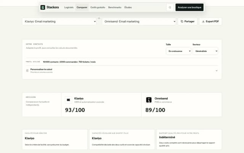The image size is (244, 153).
Task: Open the Outils gratuits menu
Action: click(x=98, y=7)
